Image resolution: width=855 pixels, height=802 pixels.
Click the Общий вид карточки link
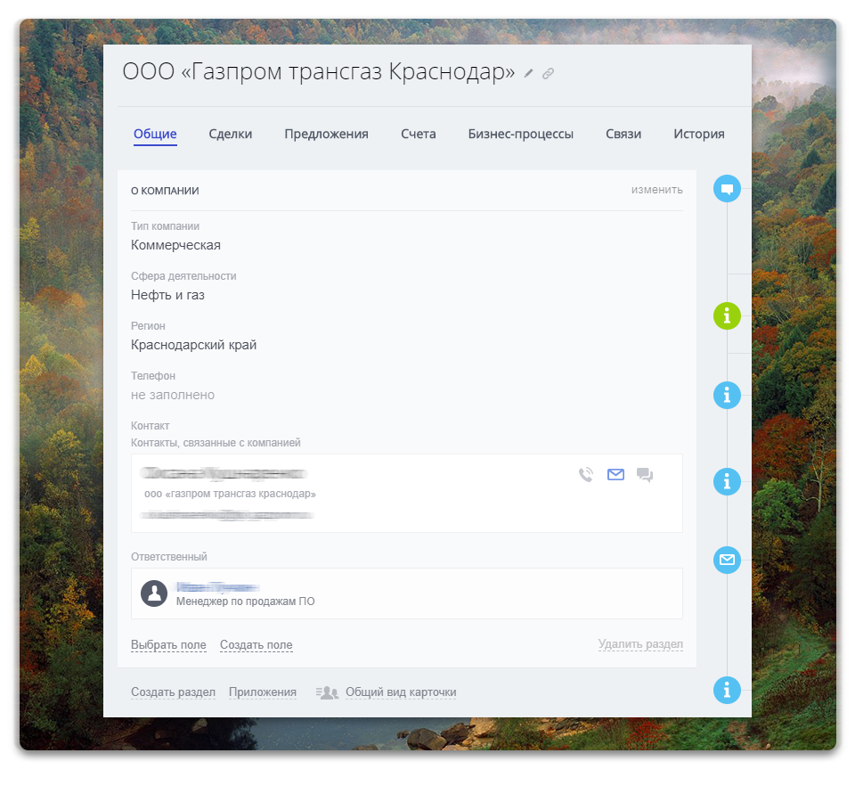coord(402,692)
